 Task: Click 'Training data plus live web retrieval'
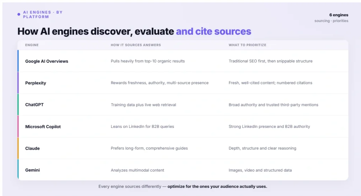pyautogui.click(x=143, y=105)
